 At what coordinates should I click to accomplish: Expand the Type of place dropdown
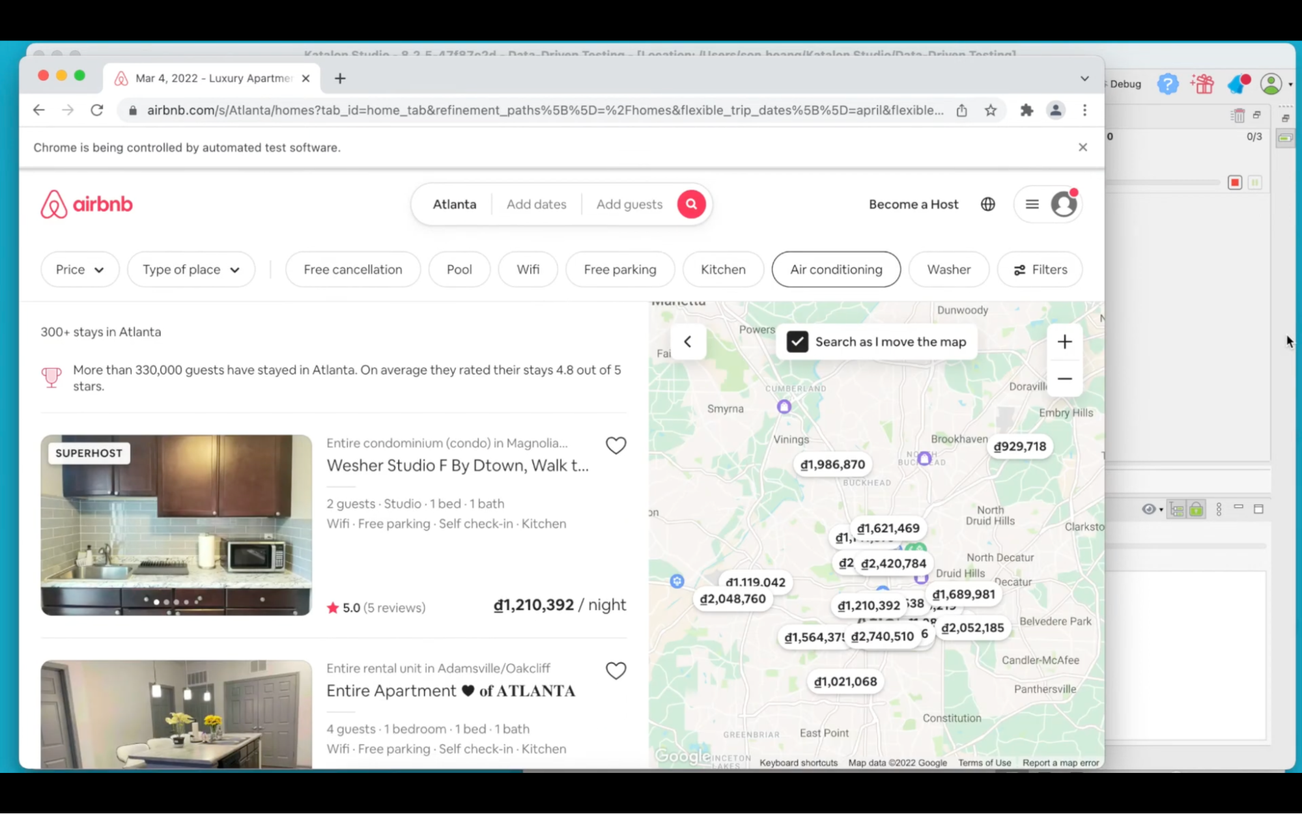coord(191,270)
